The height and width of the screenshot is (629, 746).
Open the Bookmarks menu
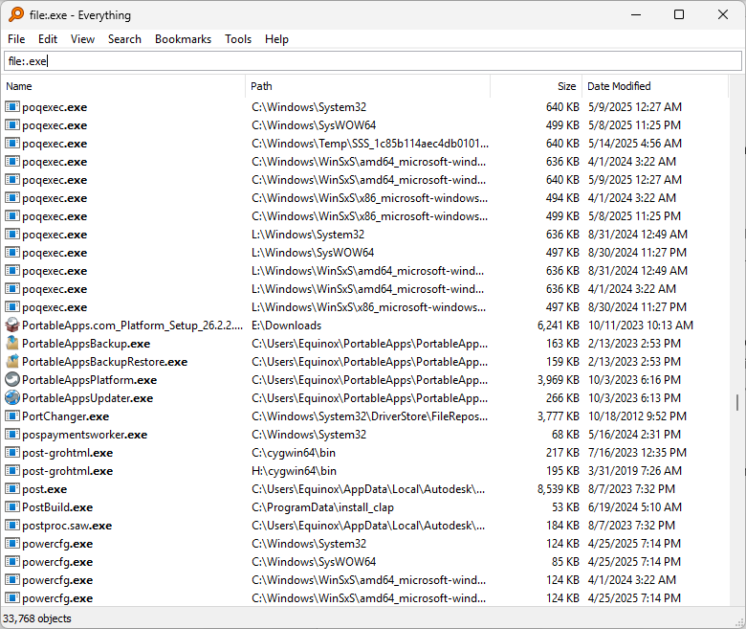[183, 39]
